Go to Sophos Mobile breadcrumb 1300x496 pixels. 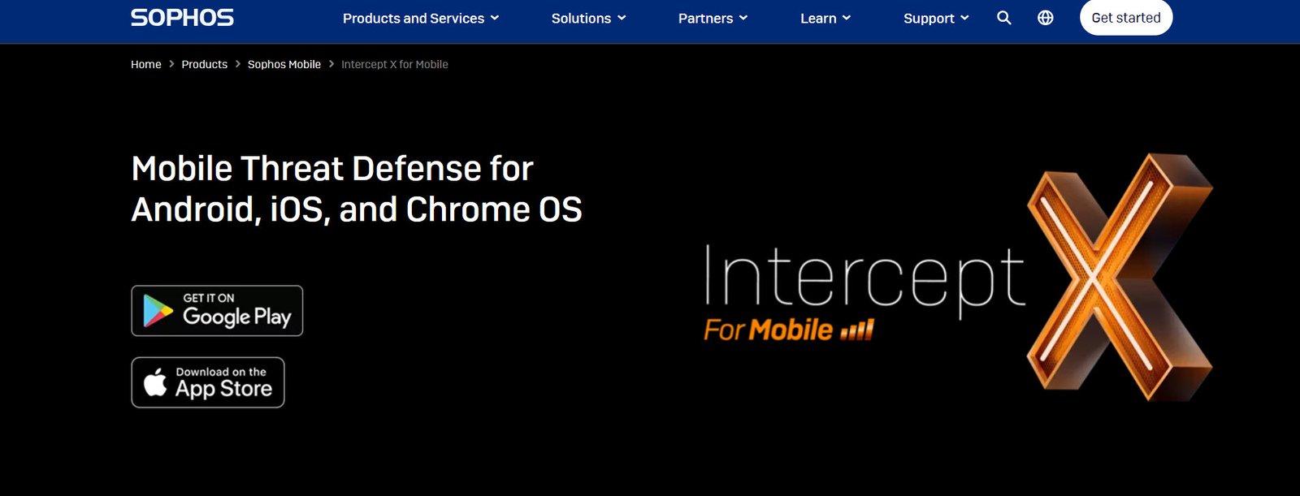tap(284, 64)
